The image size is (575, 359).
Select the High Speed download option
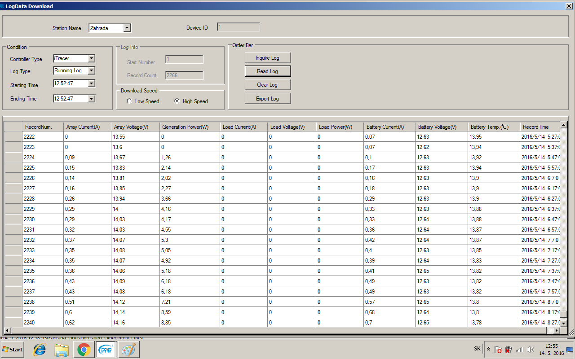point(177,101)
